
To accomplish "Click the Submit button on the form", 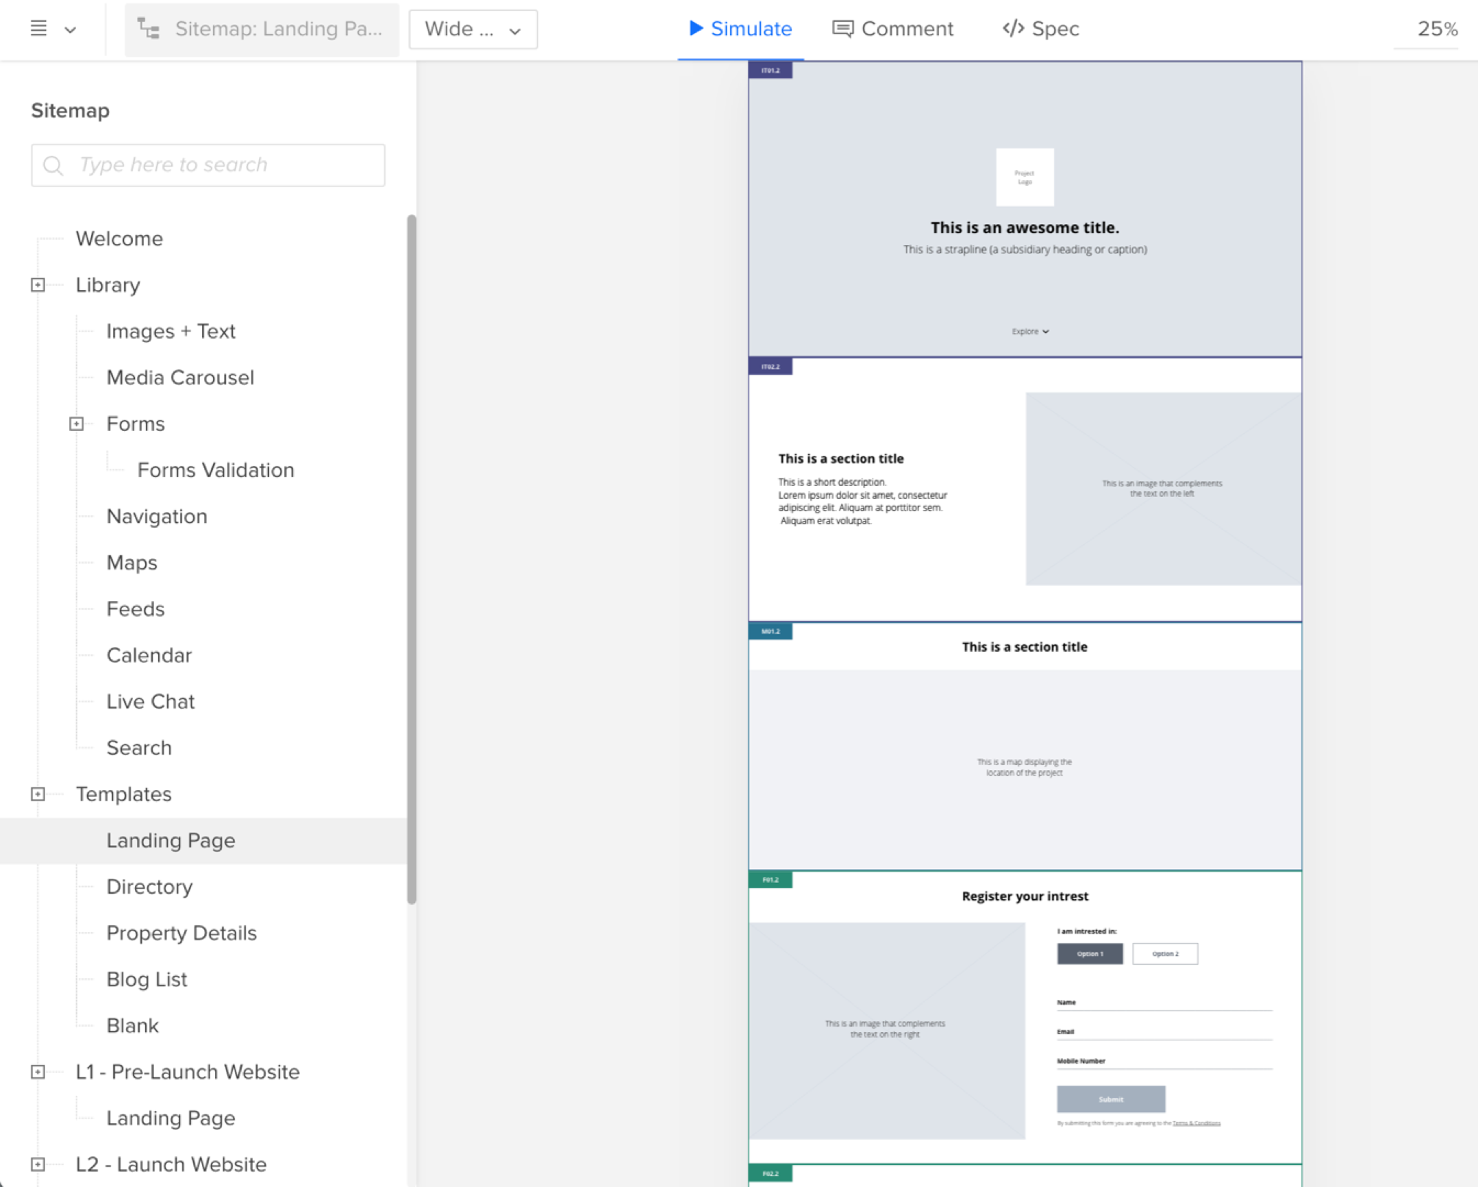I will 1111,1099.
